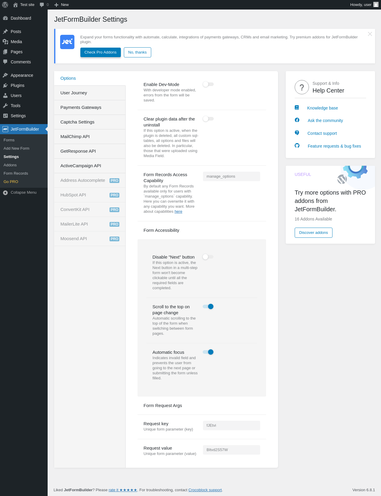Viewport: 381px width, 496px height.
Task: Click the JetFormBuilder jet icon in sidebar
Action: [5, 129]
